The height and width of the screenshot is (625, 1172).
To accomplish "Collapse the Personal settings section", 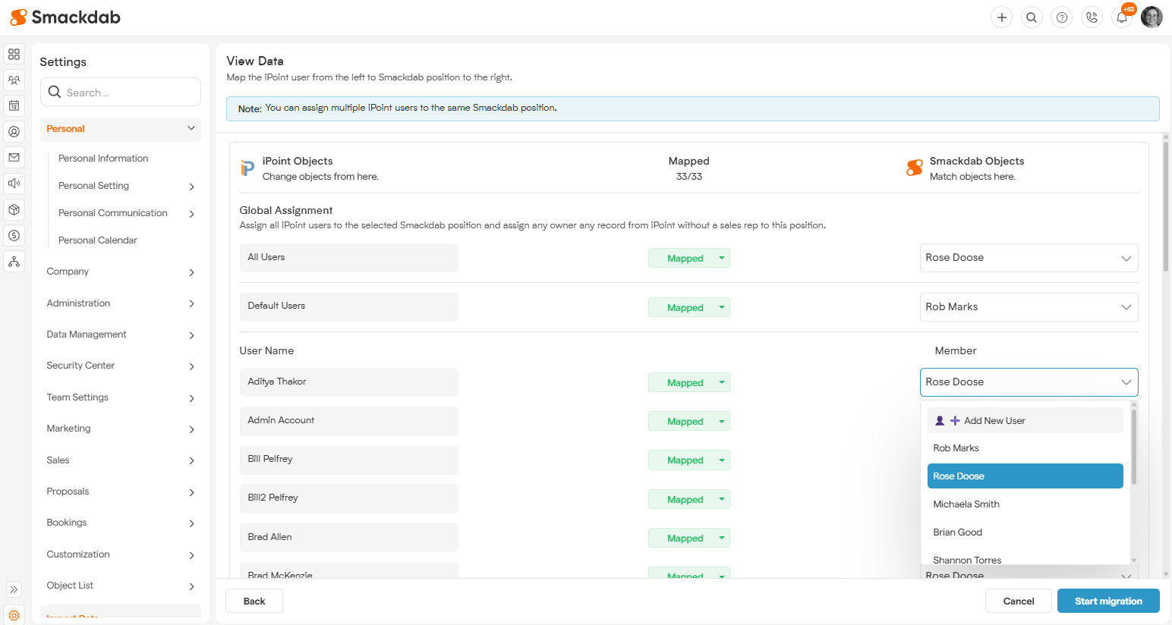I will [191, 129].
